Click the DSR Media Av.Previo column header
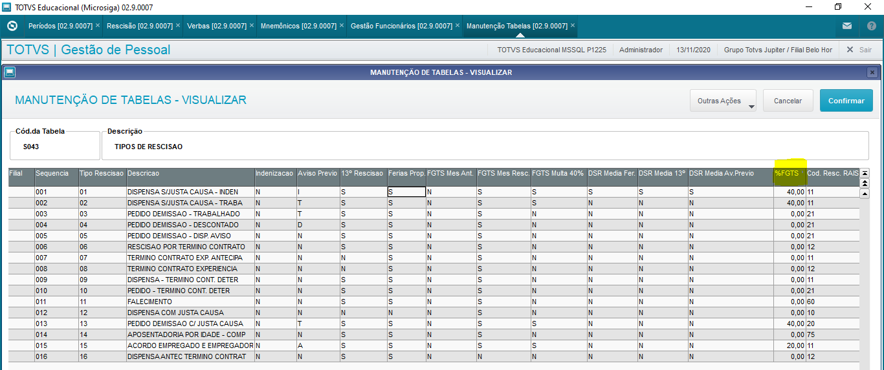Viewport: 884px width, 370px height. 731,178
